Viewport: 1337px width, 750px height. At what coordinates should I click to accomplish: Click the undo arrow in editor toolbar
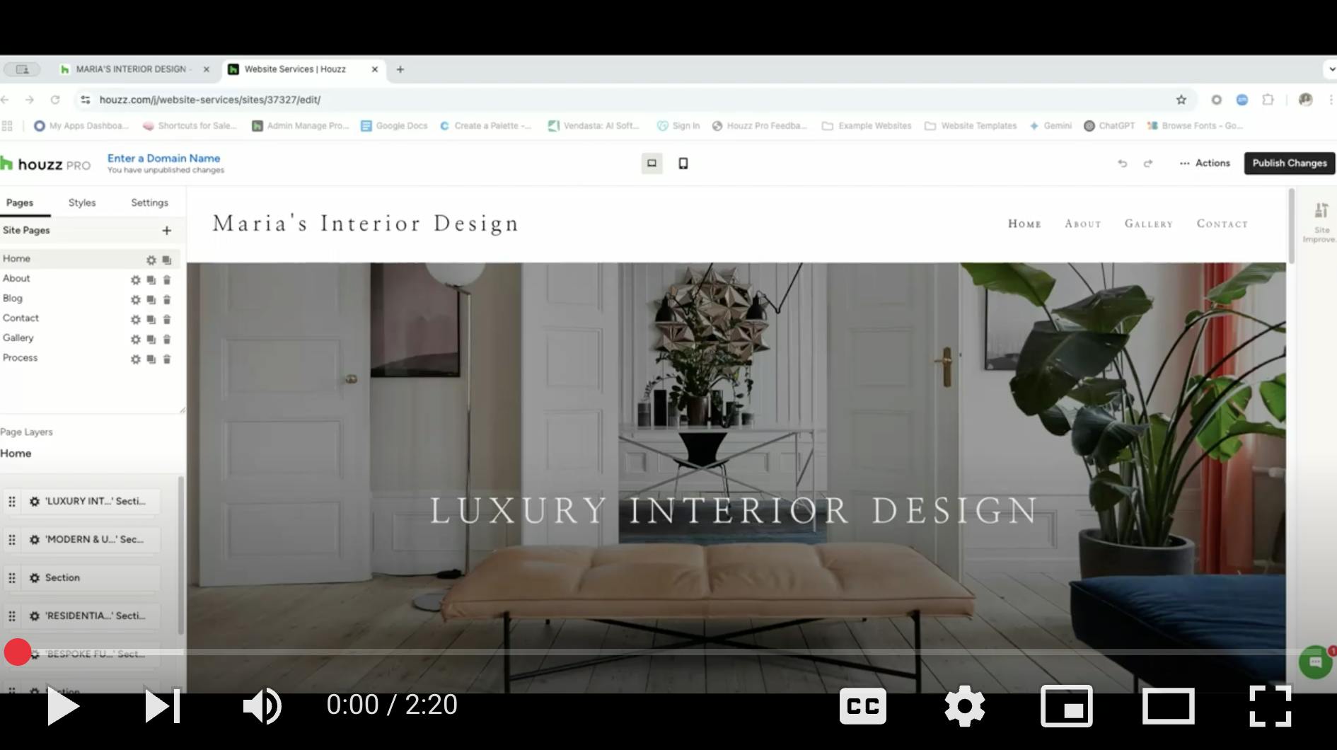[1122, 163]
